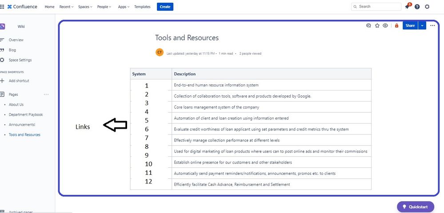Click the CT author avatar
The height and width of the screenshot is (213, 444).
click(x=160, y=52)
